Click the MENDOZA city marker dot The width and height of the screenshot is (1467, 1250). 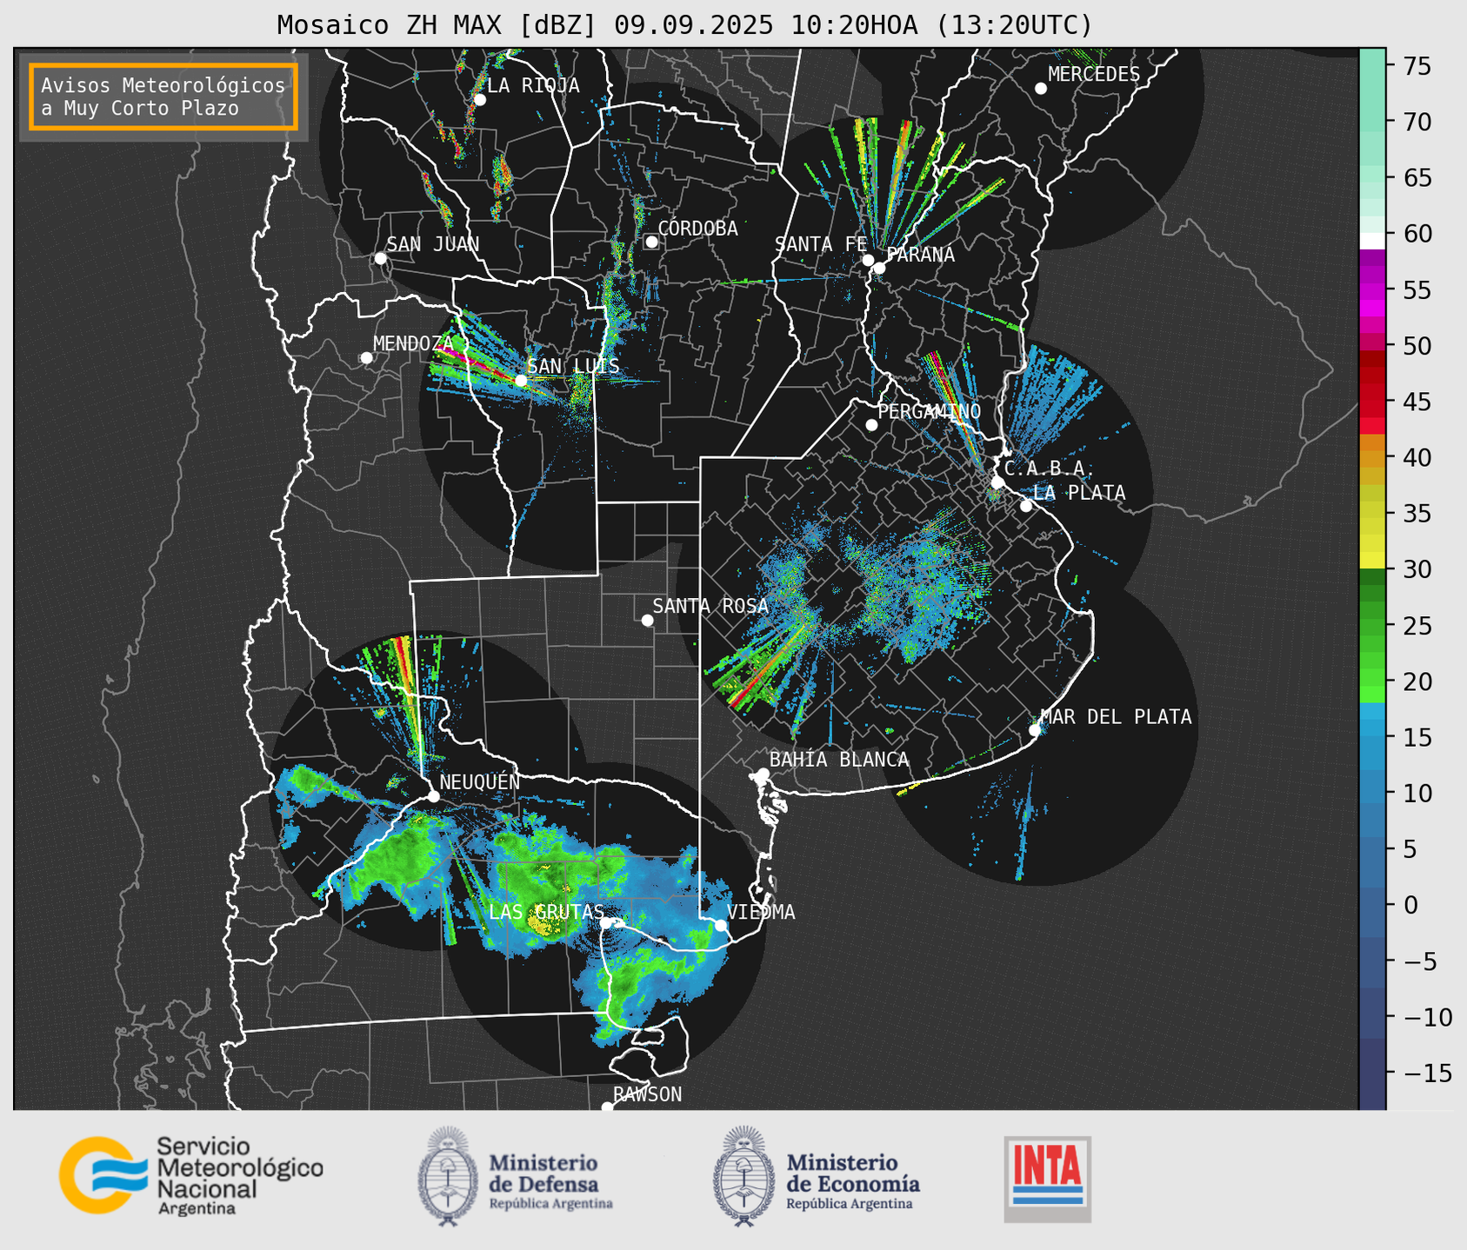click(367, 358)
